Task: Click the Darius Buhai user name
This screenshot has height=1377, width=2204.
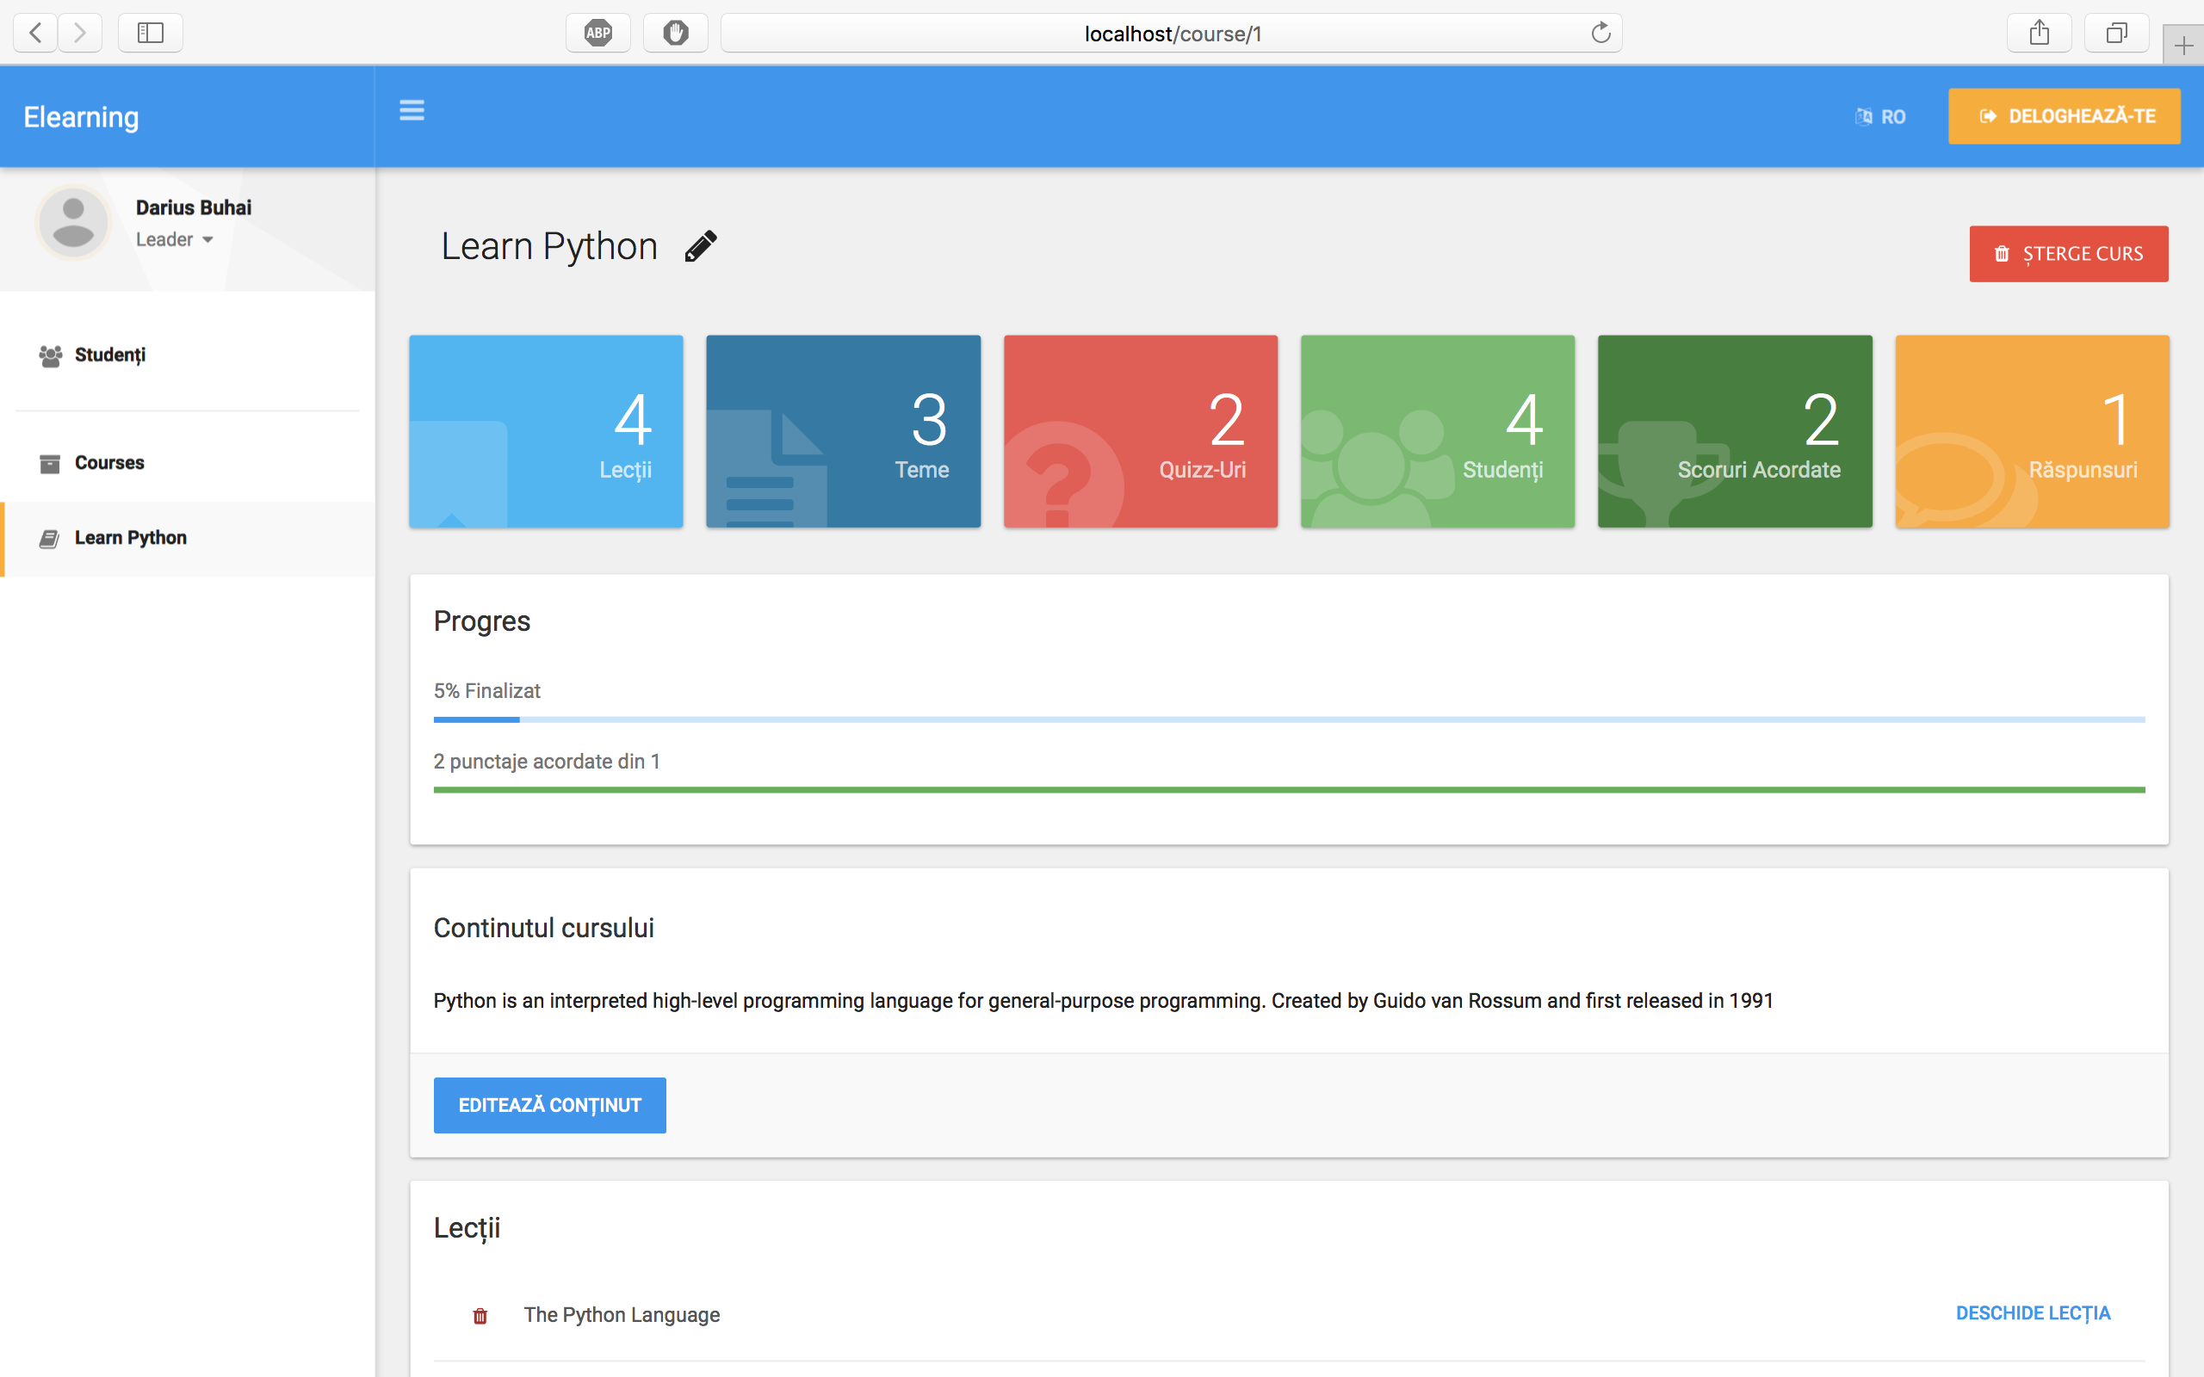Action: click(x=194, y=207)
